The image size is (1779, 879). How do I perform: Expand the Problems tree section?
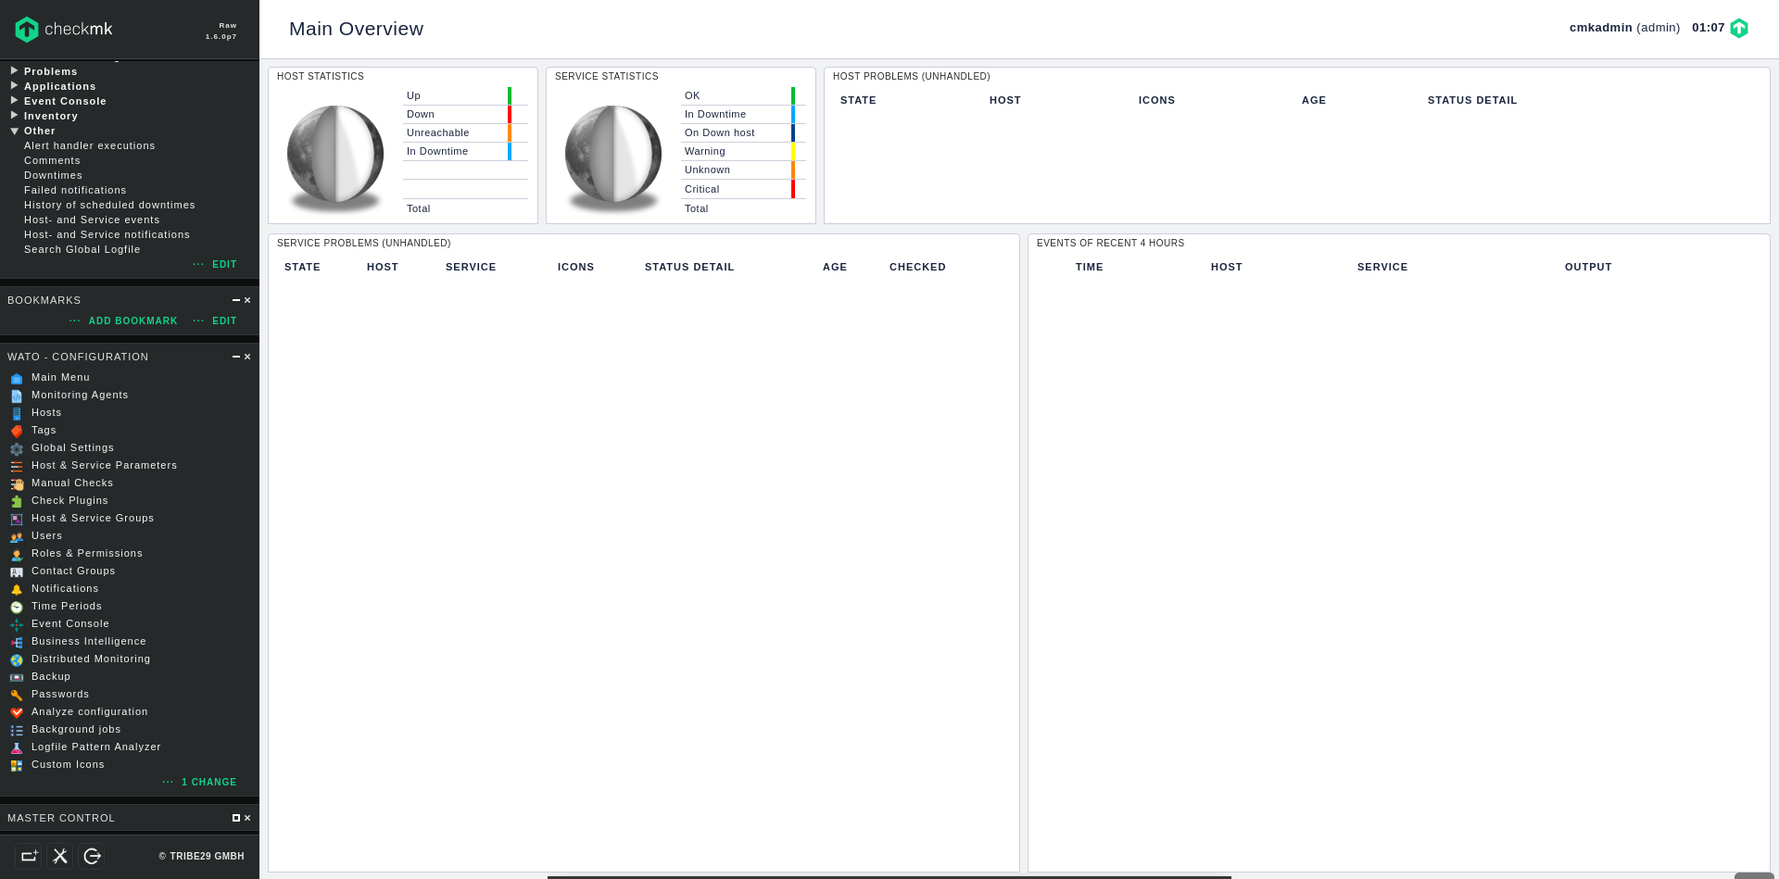pos(15,71)
